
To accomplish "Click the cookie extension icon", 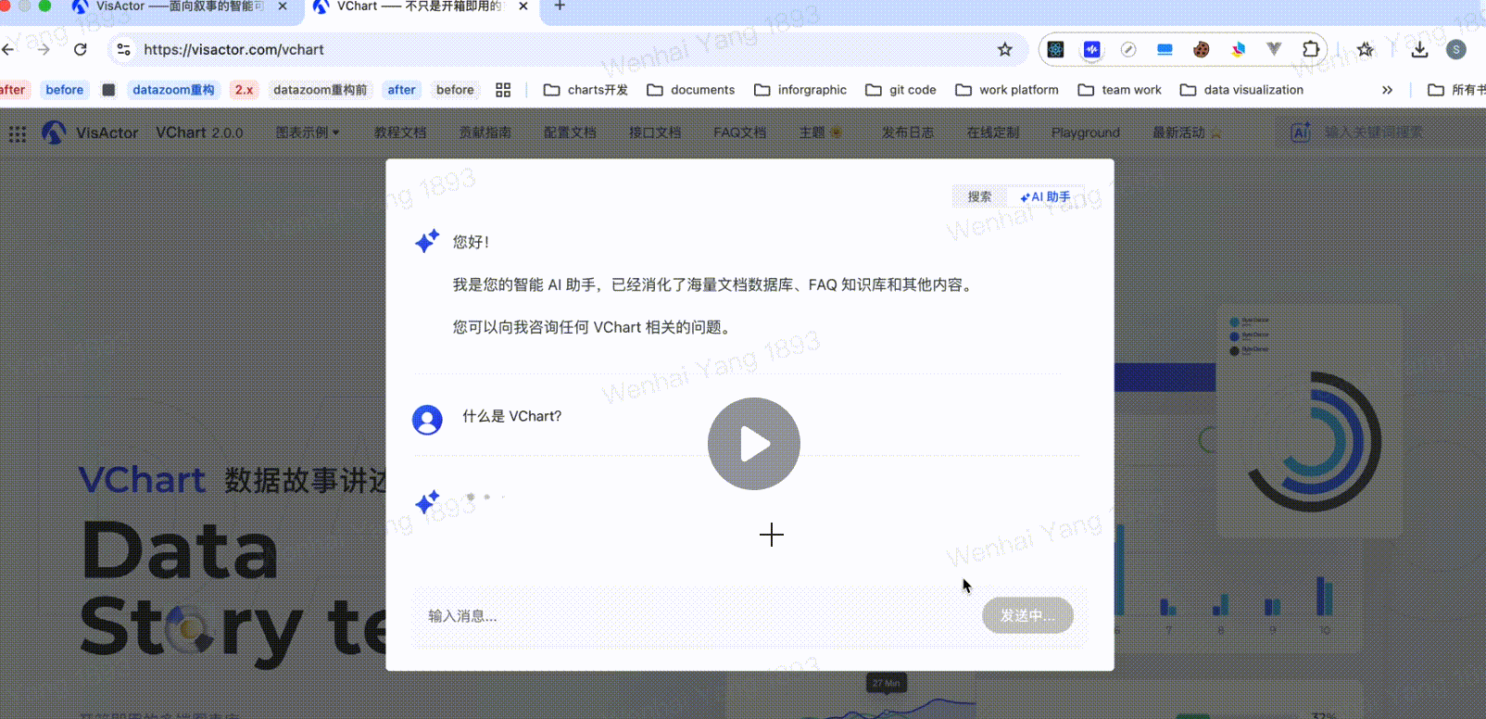I will pos(1201,50).
